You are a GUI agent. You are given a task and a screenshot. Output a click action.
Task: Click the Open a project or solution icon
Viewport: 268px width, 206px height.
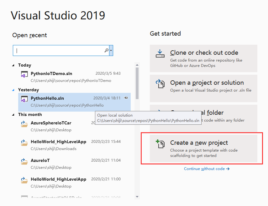click(160, 83)
